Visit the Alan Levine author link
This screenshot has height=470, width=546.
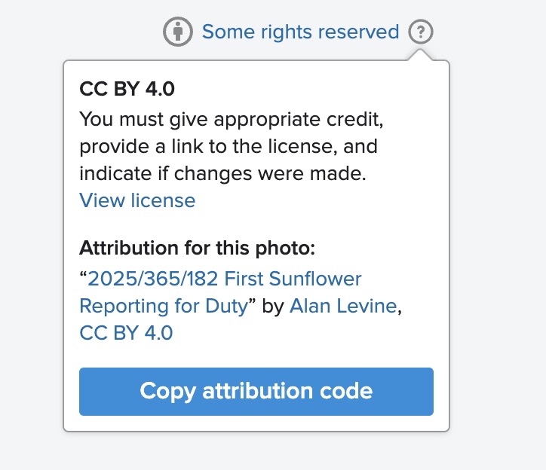pos(343,306)
